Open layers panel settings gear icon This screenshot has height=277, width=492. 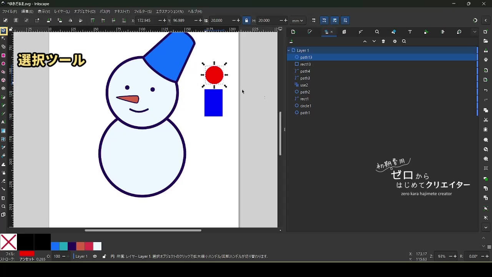[x=395, y=42]
